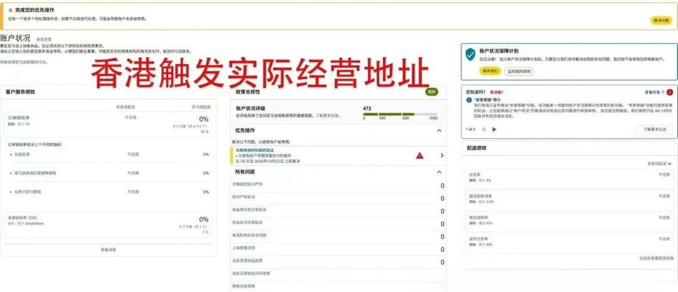Click the 联系我们 yellow button
Screen dimensions: 678x292
click(x=490, y=71)
